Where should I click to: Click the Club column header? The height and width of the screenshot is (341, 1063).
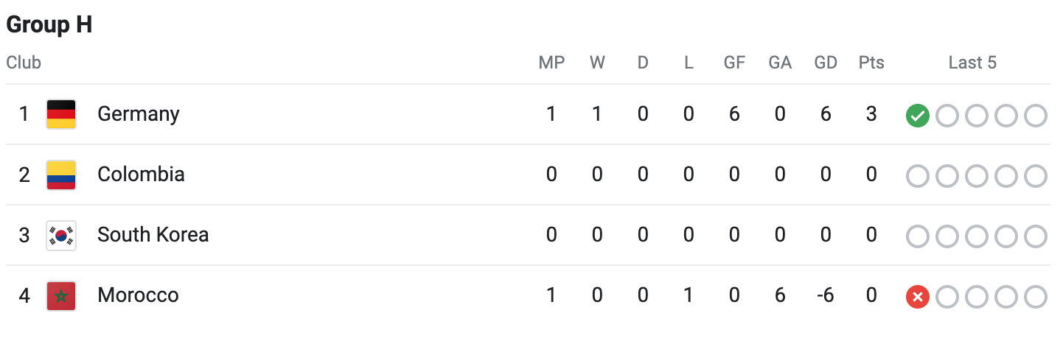(24, 63)
